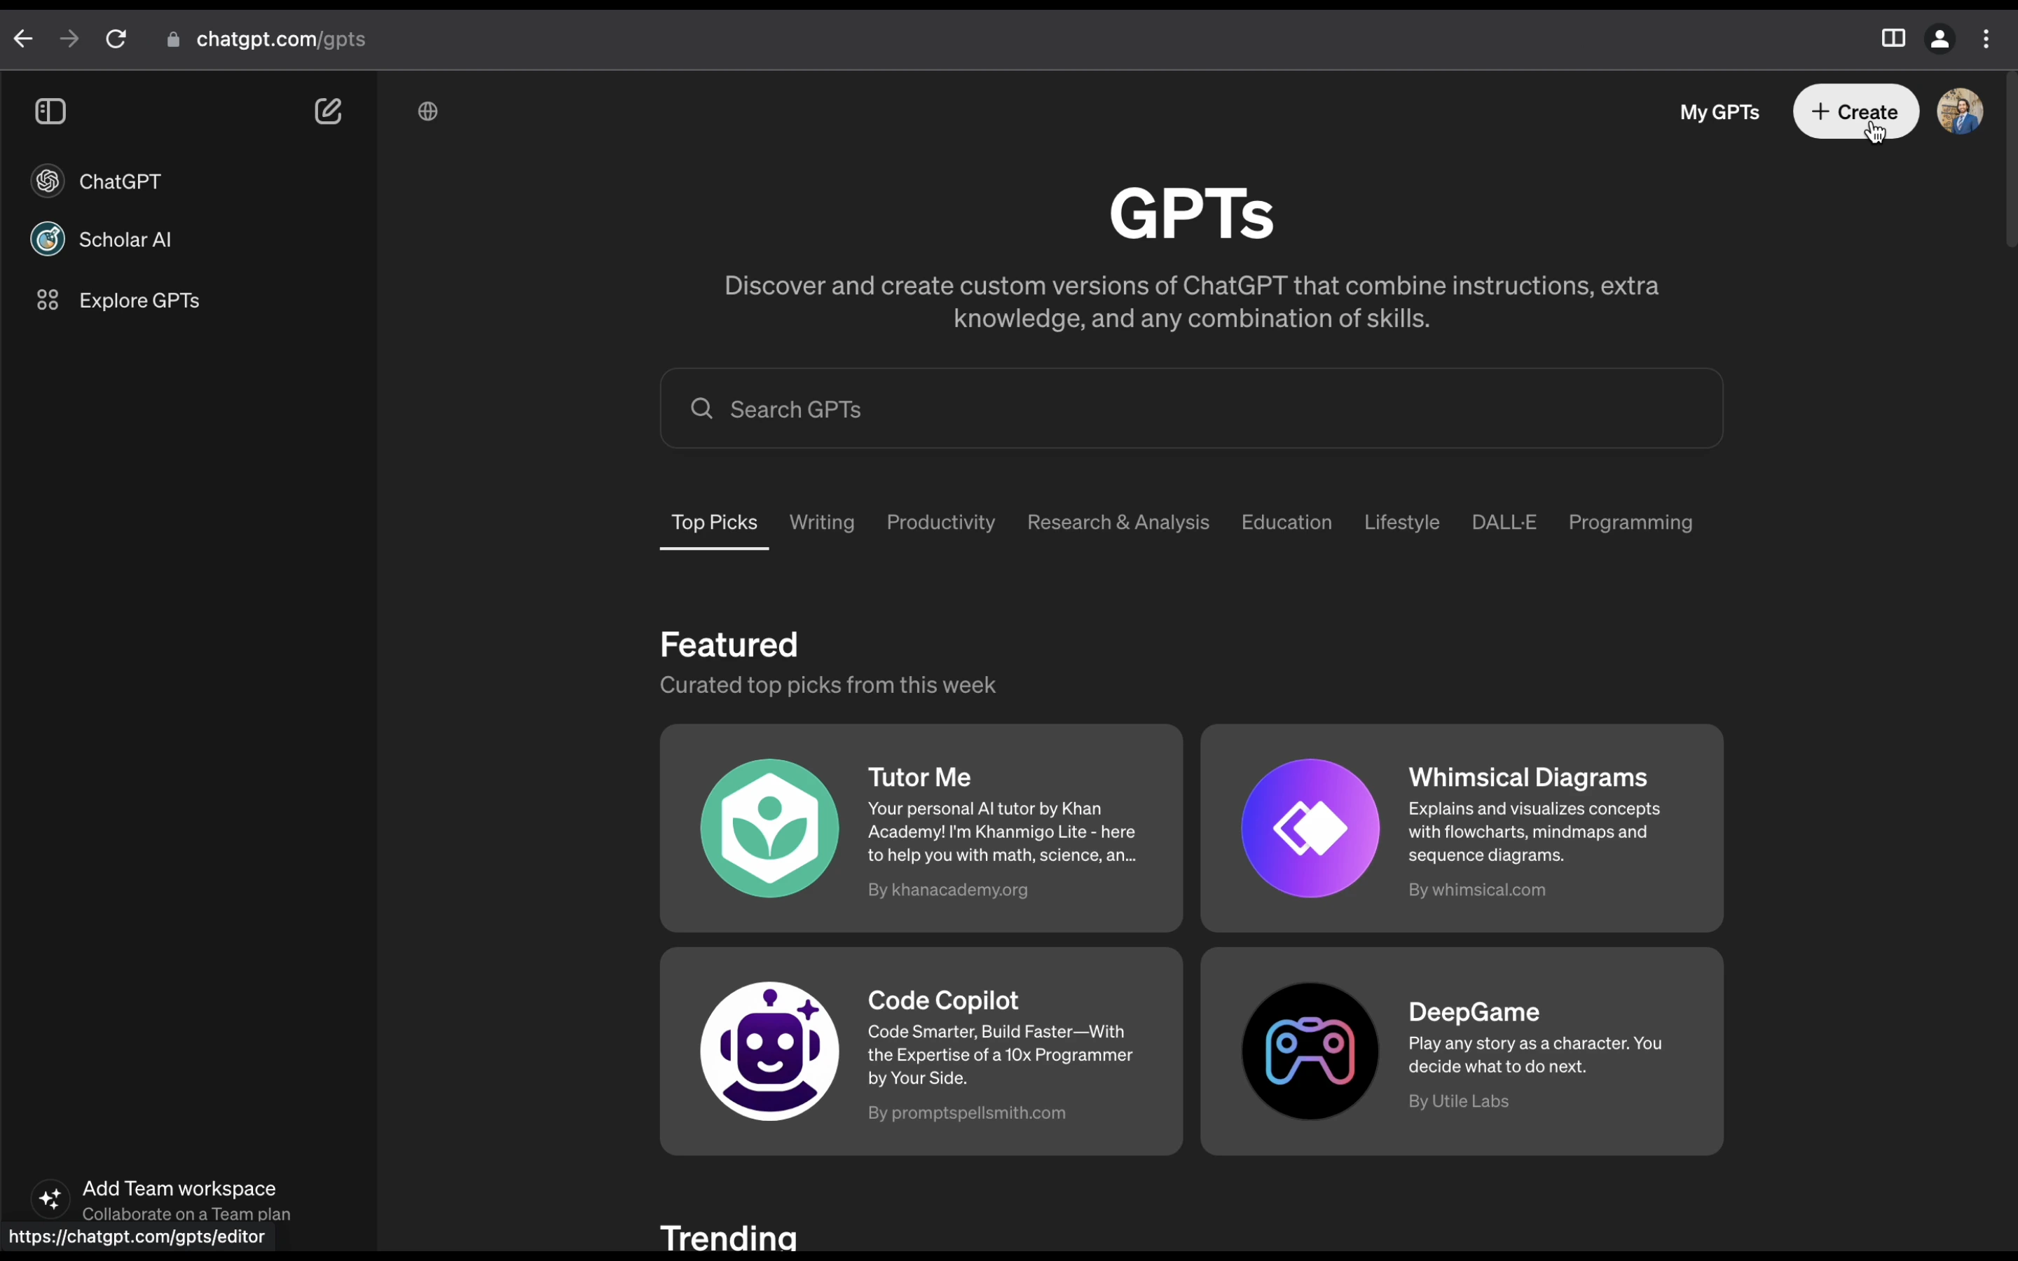2018x1261 pixels.
Task: Switch to the Programming tab
Action: tap(1631, 523)
